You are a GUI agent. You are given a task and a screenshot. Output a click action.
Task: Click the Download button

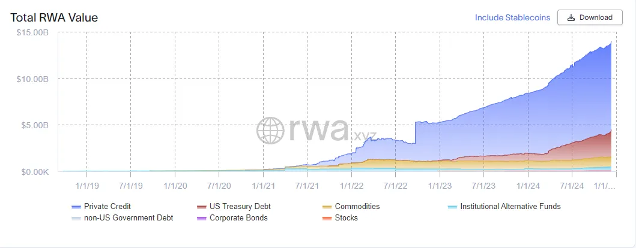click(590, 17)
